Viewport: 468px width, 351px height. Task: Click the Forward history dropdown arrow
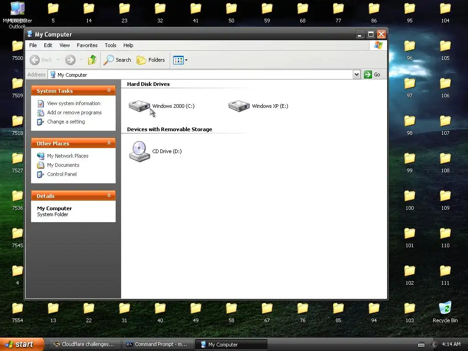coord(81,60)
